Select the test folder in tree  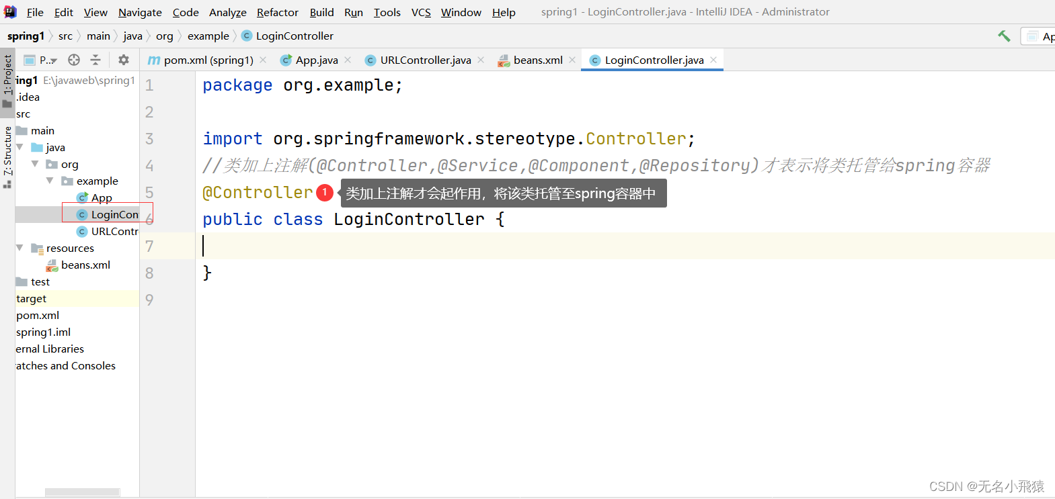[x=33, y=281]
